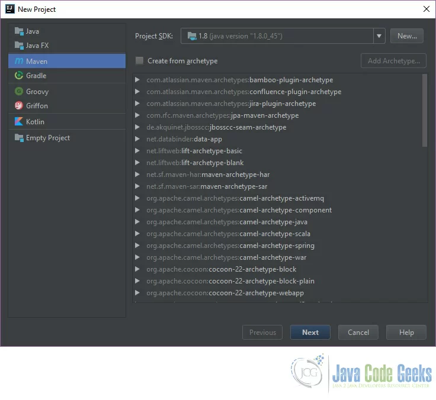Click the Java FX folder icon
Viewport: 436px width, 400px height.
[x=19, y=46]
